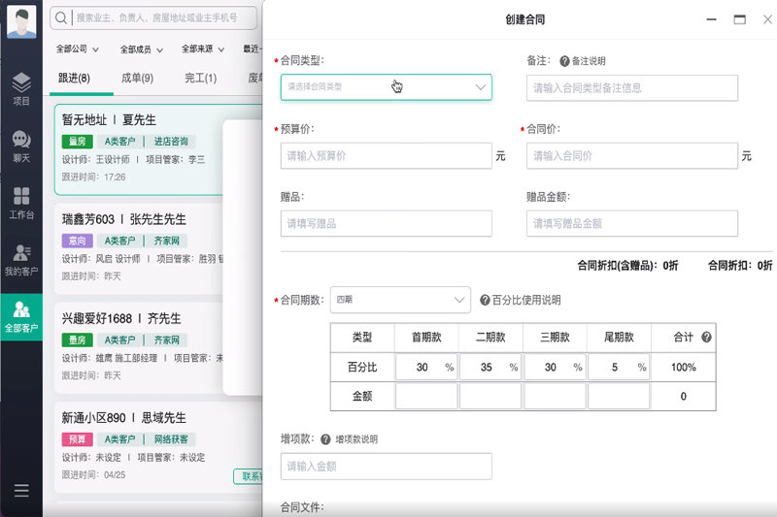The width and height of the screenshot is (777, 517).
Task: Switch to the 完工(1) tab
Action: (x=201, y=79)
